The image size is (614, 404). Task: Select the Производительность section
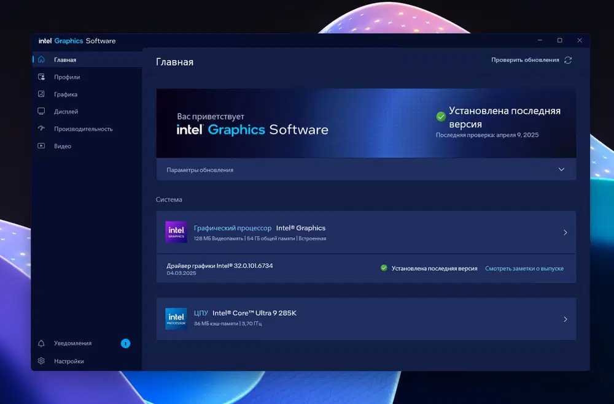coord(87,128)
